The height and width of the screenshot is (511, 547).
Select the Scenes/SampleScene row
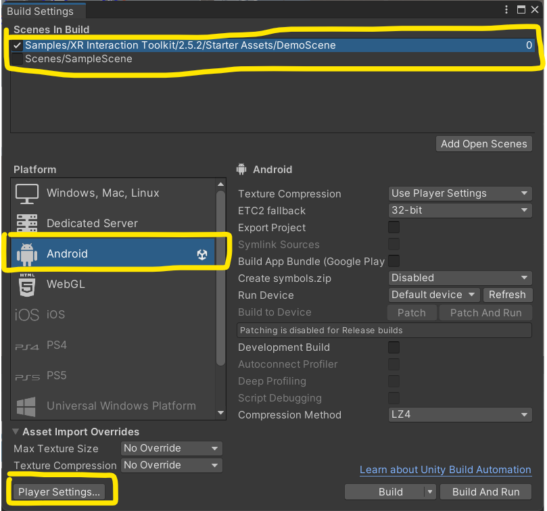(272, 59)
